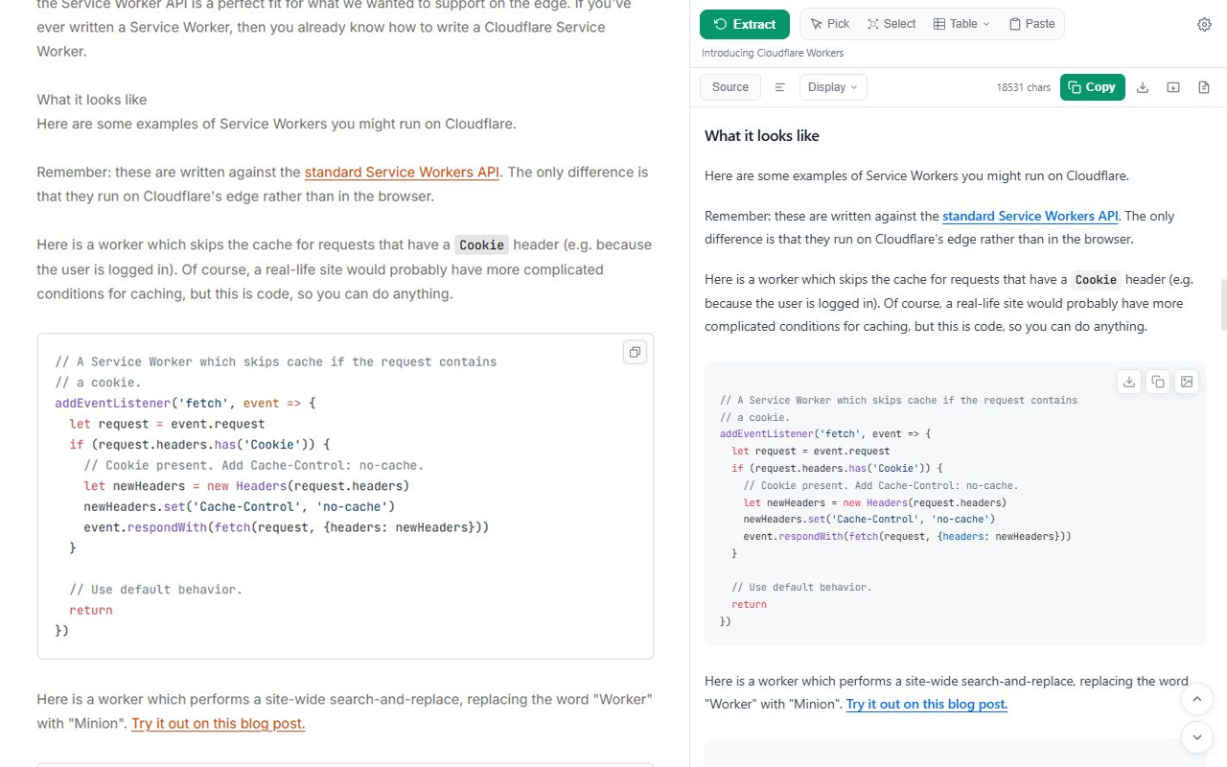Click newHeaders.set line in article code

[240, 507]
